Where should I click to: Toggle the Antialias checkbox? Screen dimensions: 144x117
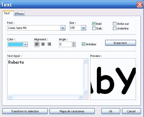click(x=83, y=44)
